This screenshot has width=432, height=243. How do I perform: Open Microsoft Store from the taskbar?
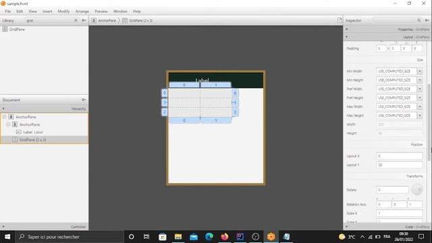click(163, 237)
